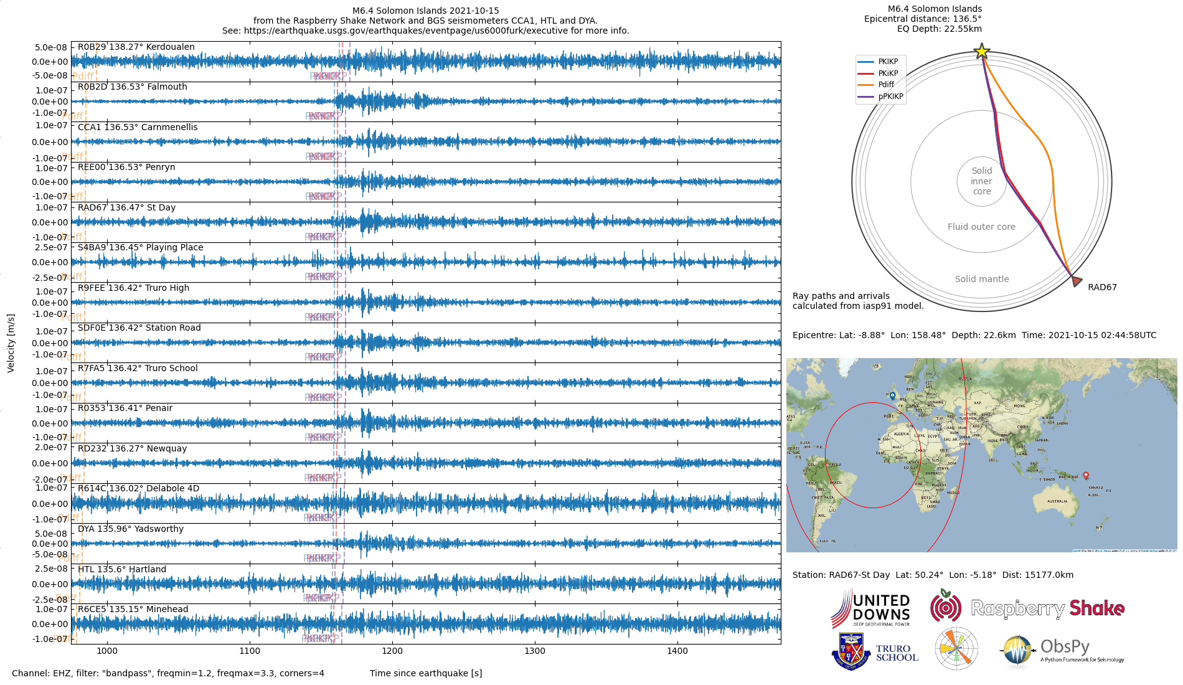Screen dimensions: 1183x685
Task: Click the Solid inner core label
Action: (982, 181)
